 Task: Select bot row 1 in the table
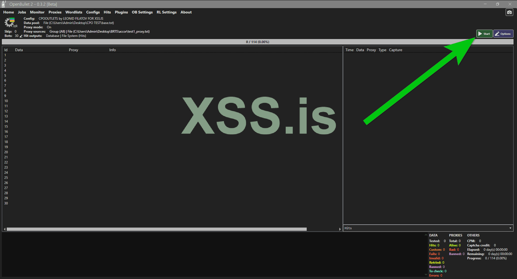[172, 55]
